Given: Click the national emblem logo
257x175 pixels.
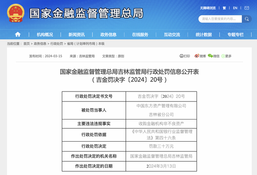Looking at the screenshot, I should click(x=16, y=13).
